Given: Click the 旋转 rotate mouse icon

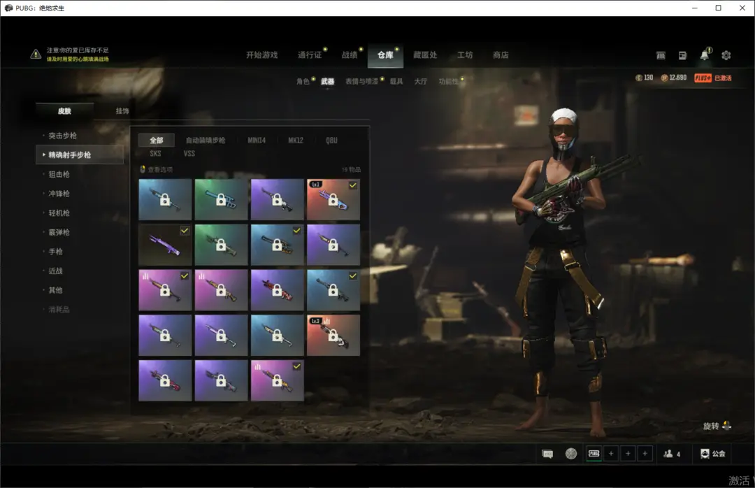Looking at the screenshot, I should [726, 425].
